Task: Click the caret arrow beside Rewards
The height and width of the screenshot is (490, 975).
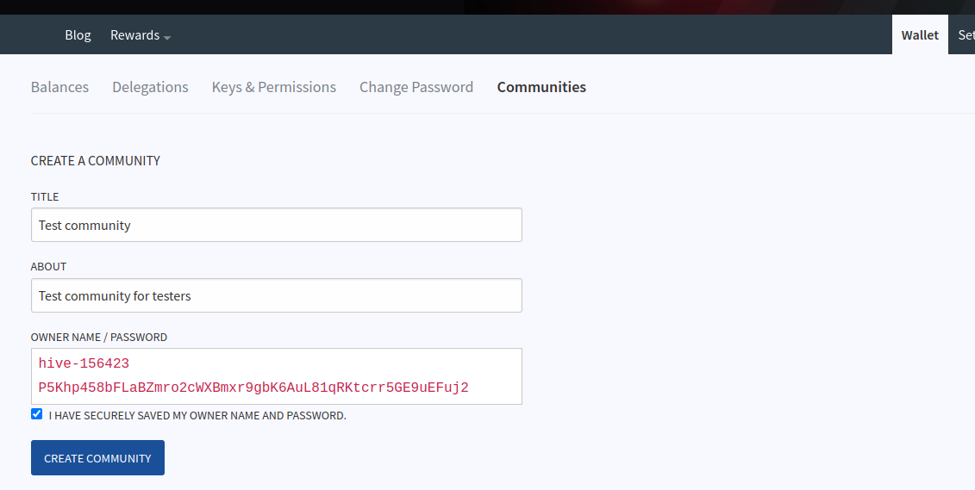Action: pos(167,37)
